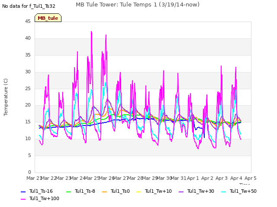The image size is (277, 207).
Task: Click the Apr 5 x-axis date label
Action: pyautogui.click(x=251, y=178)
